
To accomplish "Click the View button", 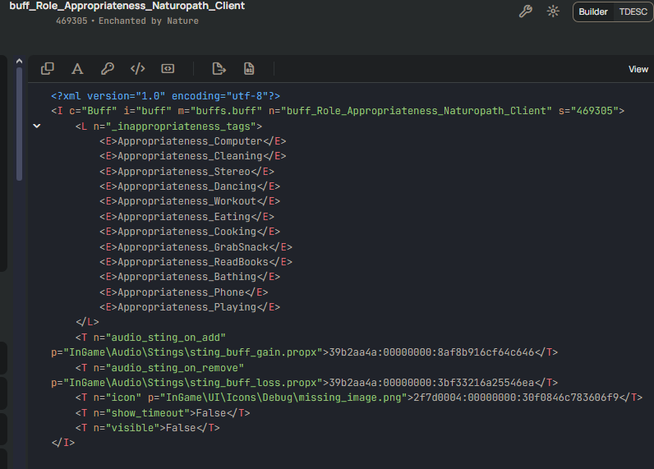I will click(638, 70).
